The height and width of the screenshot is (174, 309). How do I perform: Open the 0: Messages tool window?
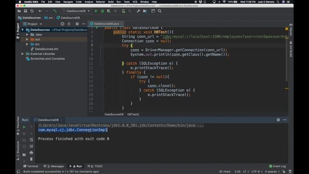54,166
